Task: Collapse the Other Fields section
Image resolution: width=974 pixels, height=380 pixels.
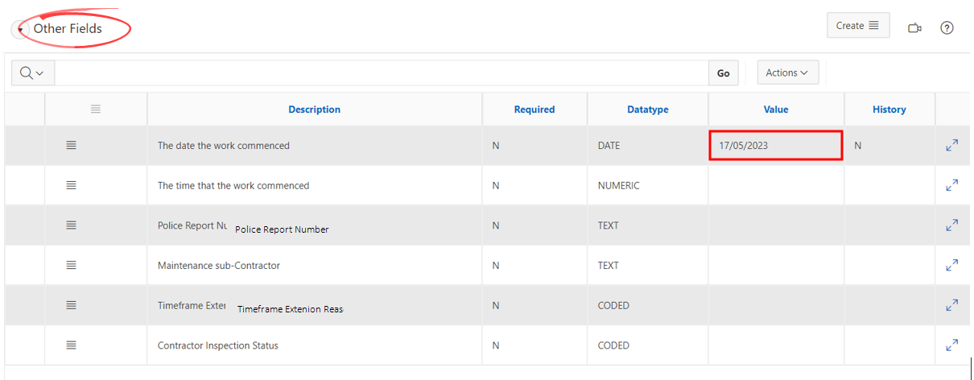Action: point(20,30)
